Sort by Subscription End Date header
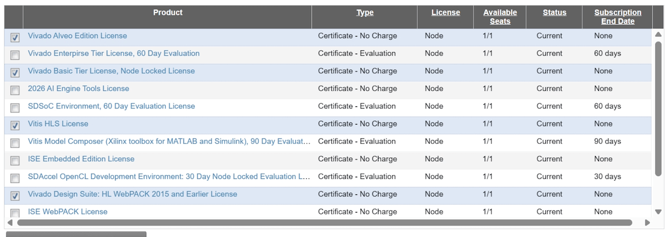This screenshot has height=237, width=667. tap(618, 17)
